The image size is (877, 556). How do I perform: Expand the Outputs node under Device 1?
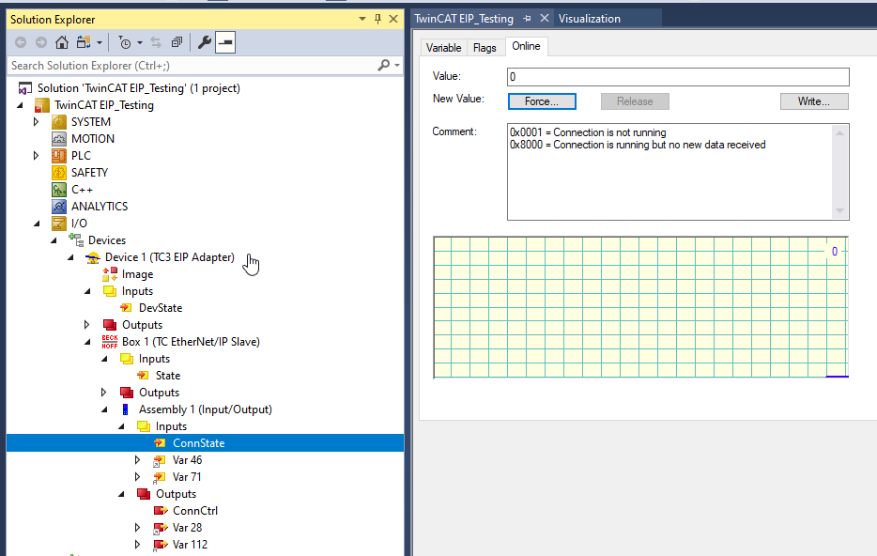(86, 325)
